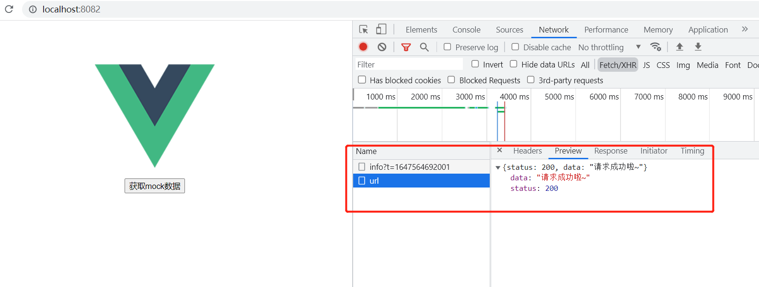Screen dimensions: 759x287
Task: Open the Timing tab of the request
Action: (692, 151)
